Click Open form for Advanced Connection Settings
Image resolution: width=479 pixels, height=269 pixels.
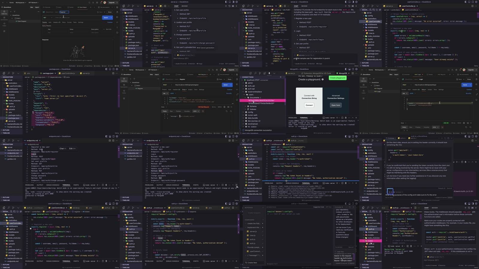tap(336, 105)
